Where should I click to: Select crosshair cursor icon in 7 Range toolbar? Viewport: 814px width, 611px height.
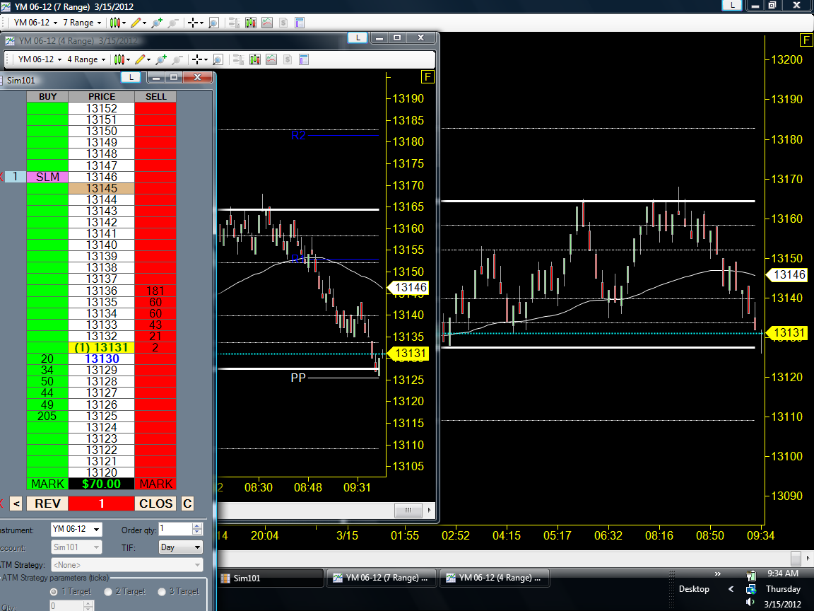coord(193,23)
